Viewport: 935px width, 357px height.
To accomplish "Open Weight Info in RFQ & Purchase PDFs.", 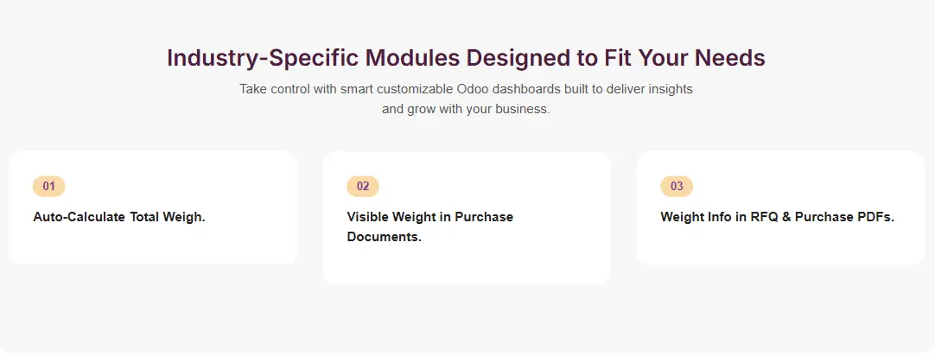I will coord(777,217).
